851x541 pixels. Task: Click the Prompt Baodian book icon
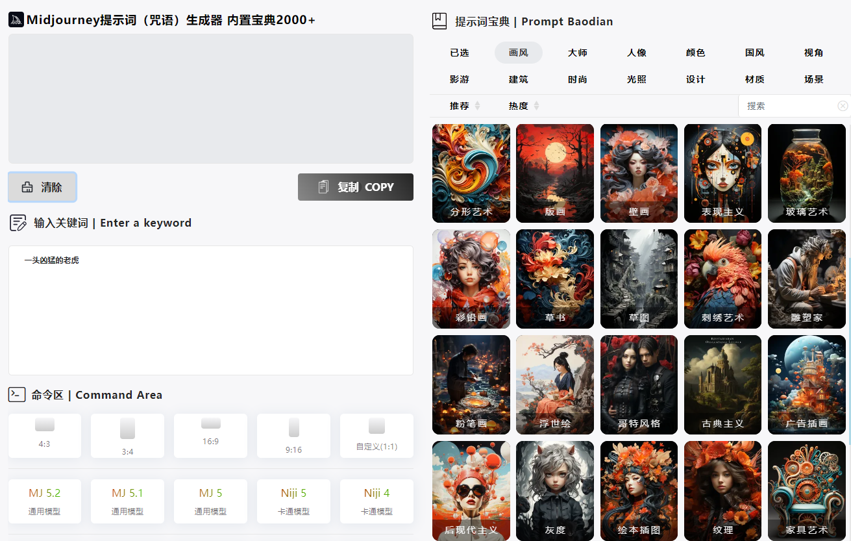439,21
